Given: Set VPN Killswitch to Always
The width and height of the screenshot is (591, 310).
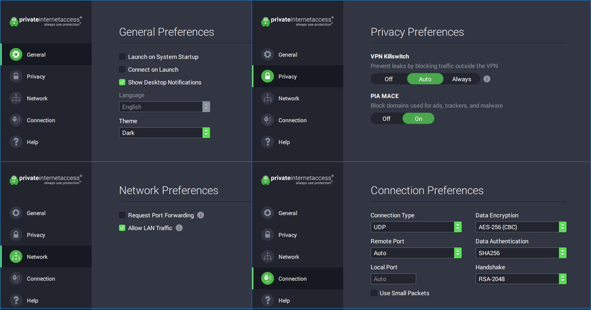Looking at the screenshot, I should (461, 79).
